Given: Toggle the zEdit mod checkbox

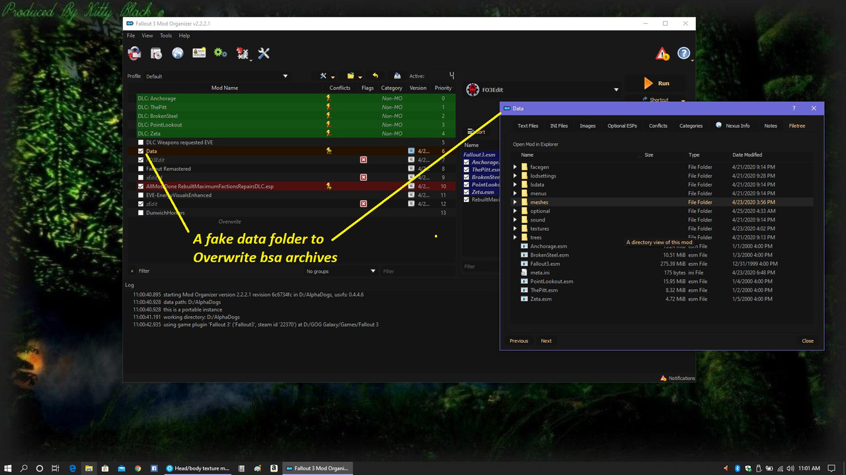Looking at the screenshot, I should coord(141,204).
